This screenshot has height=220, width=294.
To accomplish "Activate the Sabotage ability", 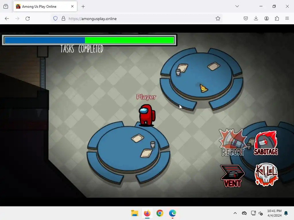I will (266, 143).
